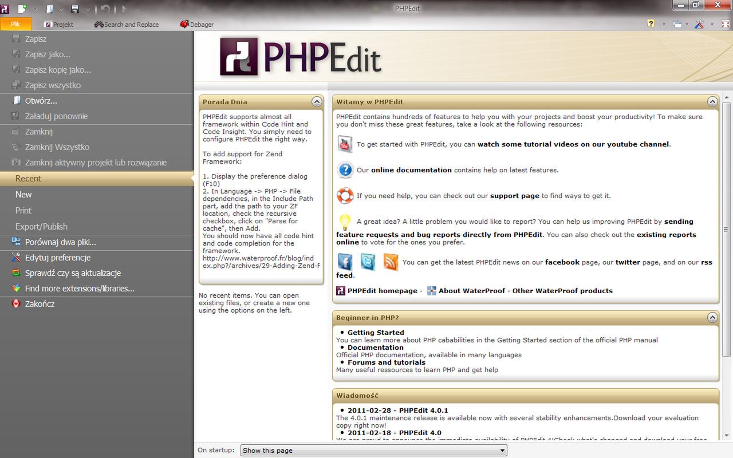This screenshot has width=733, height=458.
Task: Click the YouTube video icon
Action: point(345,144)
